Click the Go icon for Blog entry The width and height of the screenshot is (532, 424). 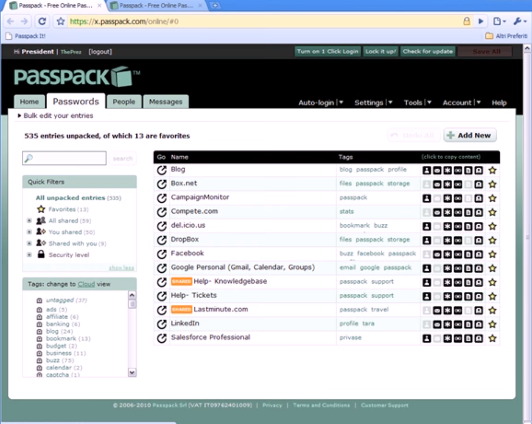coord(162,170)
